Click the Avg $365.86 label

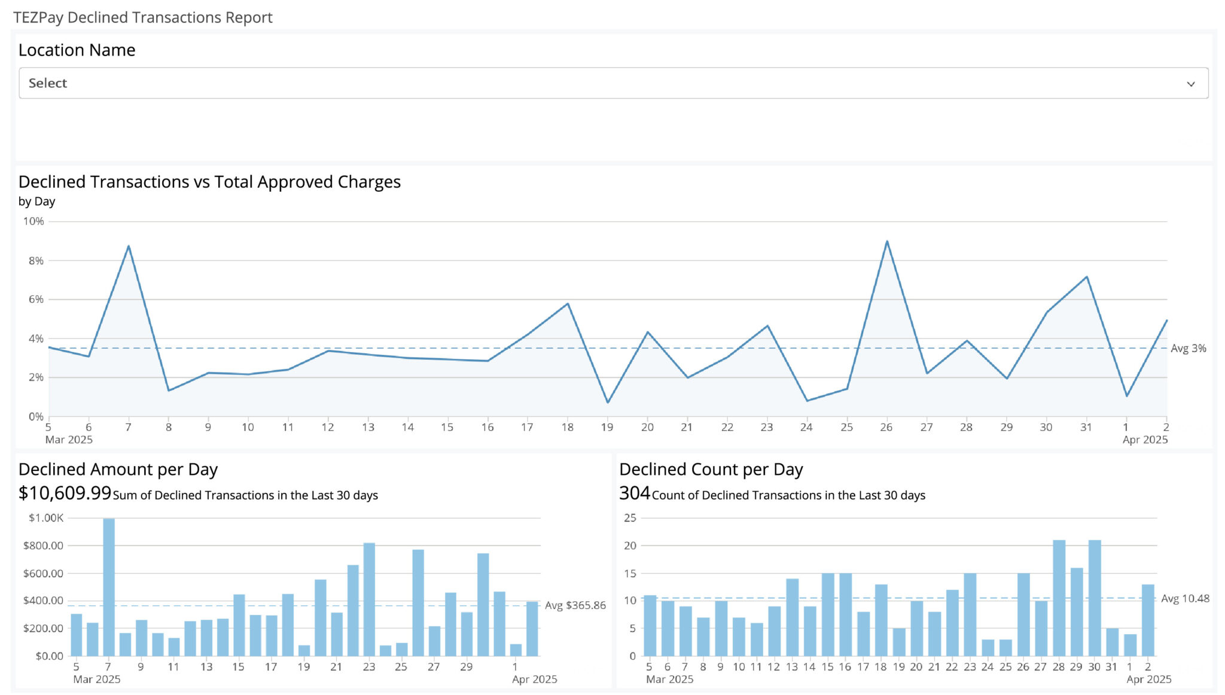click(x=575, y=605)
